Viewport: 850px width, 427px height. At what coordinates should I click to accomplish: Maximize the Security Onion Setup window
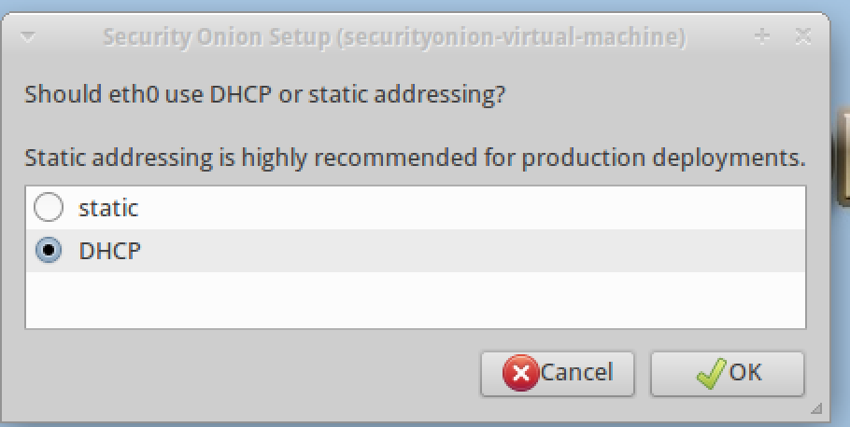[762, 37]
